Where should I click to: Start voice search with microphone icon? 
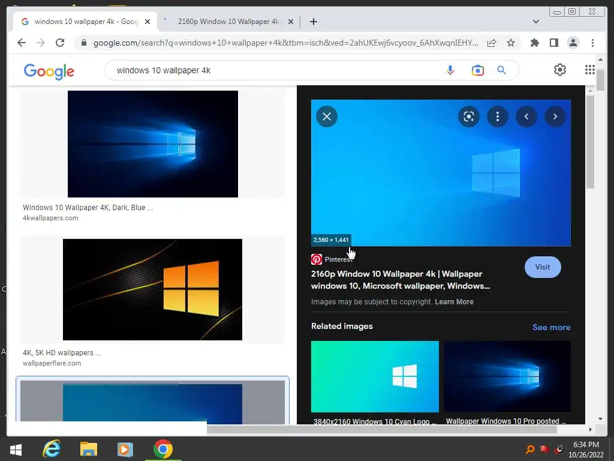click(x=450, y=70)
